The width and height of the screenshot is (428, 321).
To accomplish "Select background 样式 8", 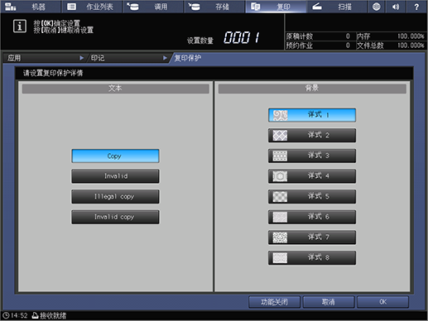I will click(312, 258).
